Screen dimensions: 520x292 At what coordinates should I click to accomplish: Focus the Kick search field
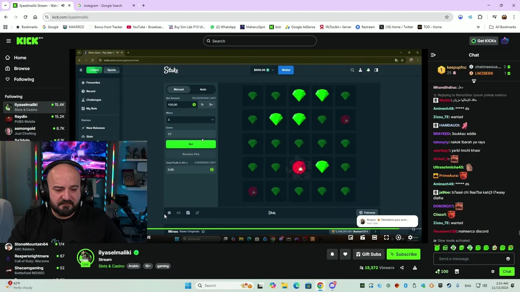tap(260, 41)
